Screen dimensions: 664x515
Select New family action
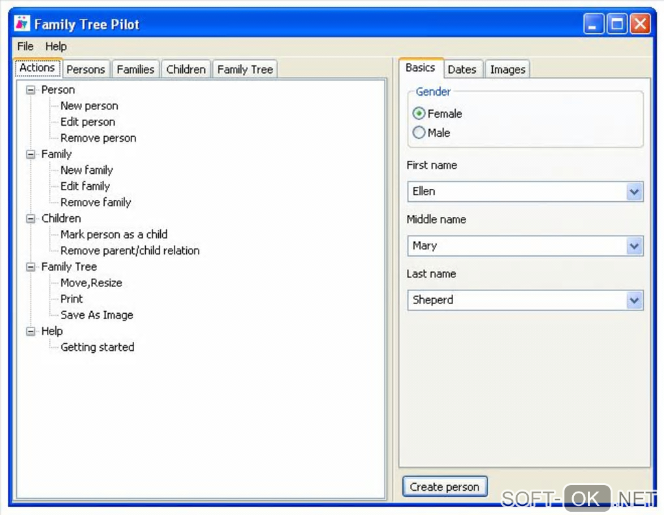(x=87, y=170)
